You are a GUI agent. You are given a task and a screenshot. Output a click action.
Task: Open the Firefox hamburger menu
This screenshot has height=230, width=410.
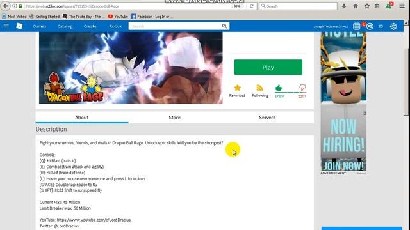coord(402,6)
